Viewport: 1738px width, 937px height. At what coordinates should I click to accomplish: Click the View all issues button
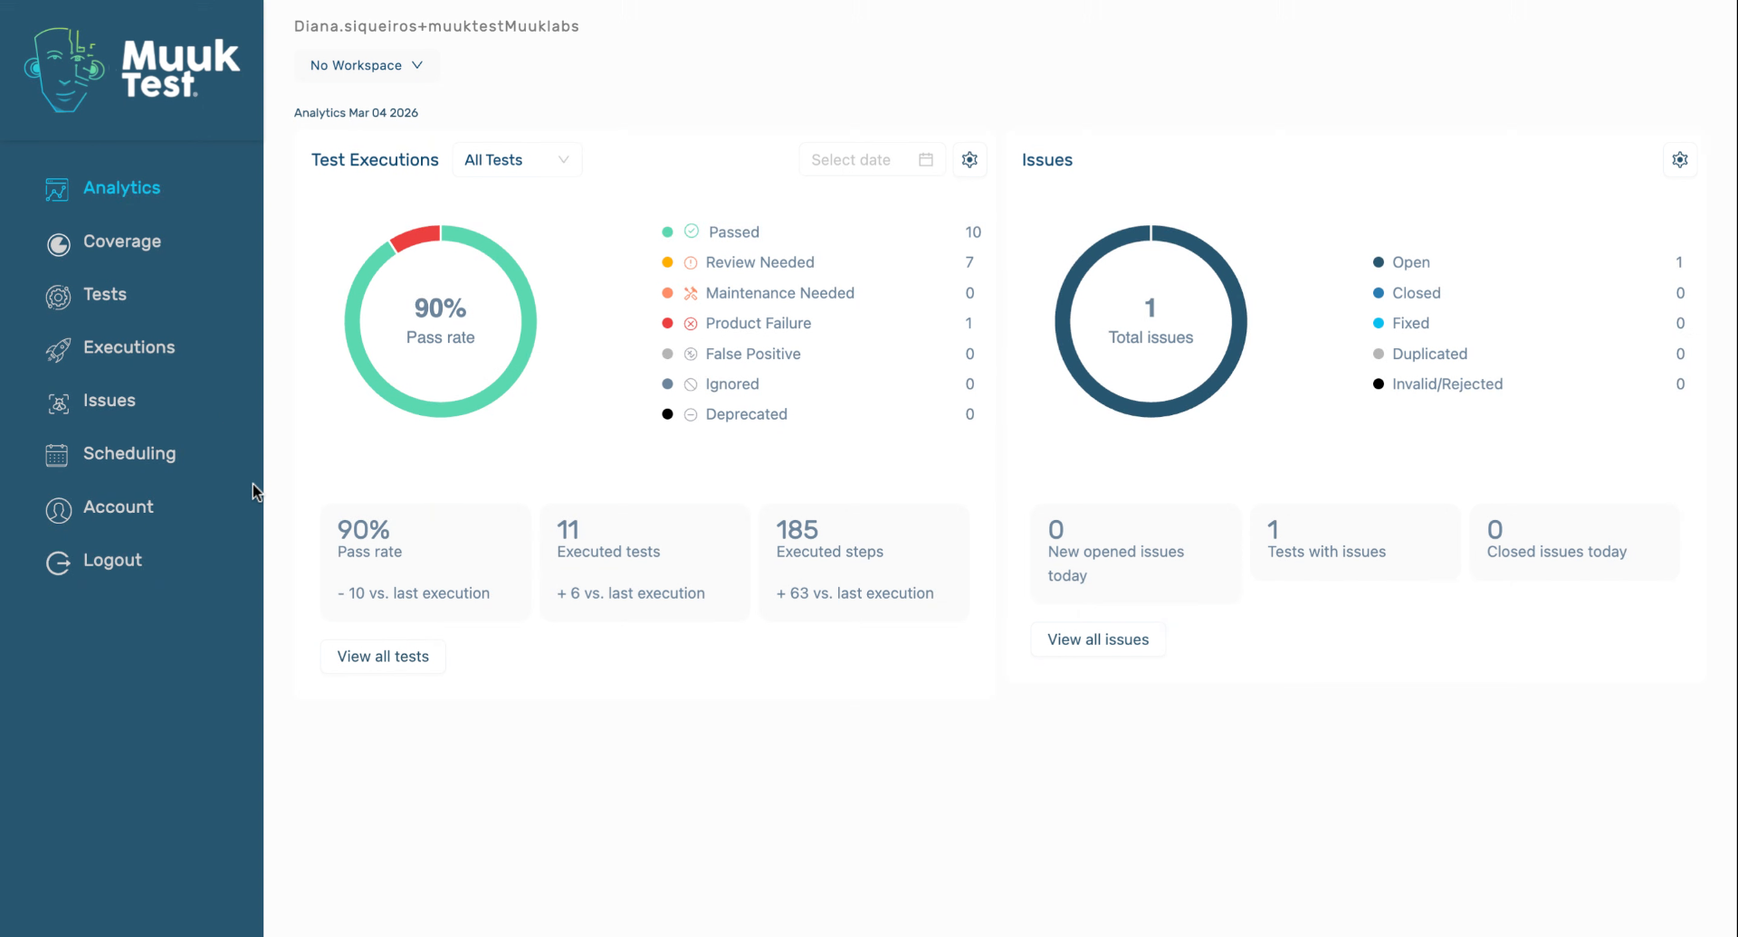click(x=1097, y=639)
